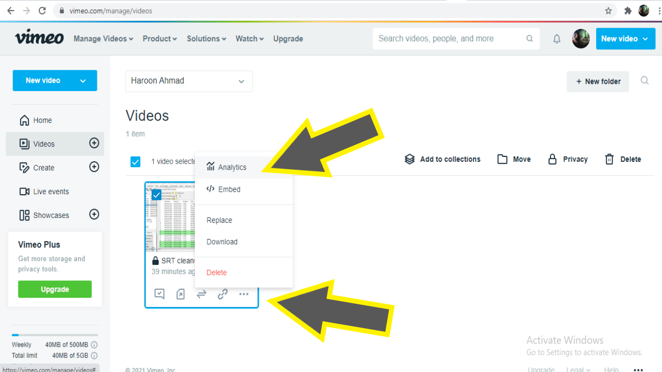Click the '39 minutes ago' text
Screen dimensions: 662x372
[173, 272]
